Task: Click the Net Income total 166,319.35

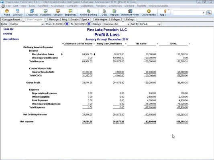Action: pos(182,122)
